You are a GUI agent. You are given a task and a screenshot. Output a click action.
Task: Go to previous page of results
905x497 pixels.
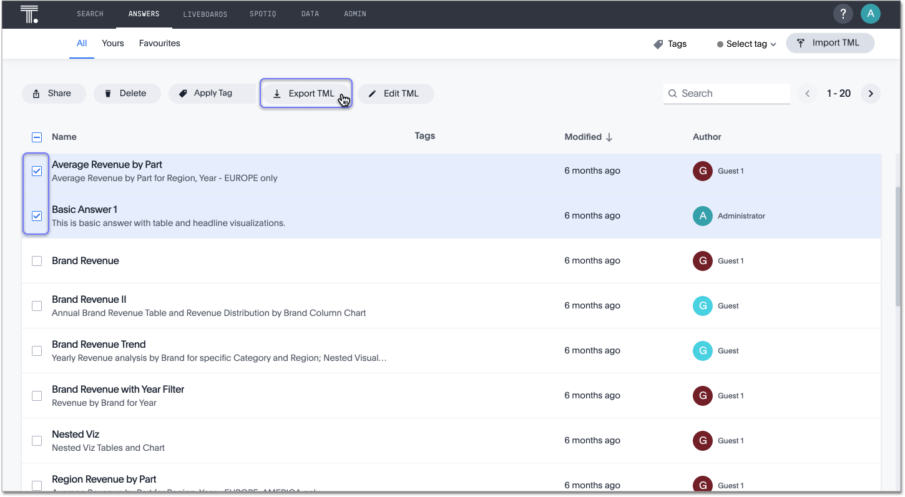click(807, 94)
